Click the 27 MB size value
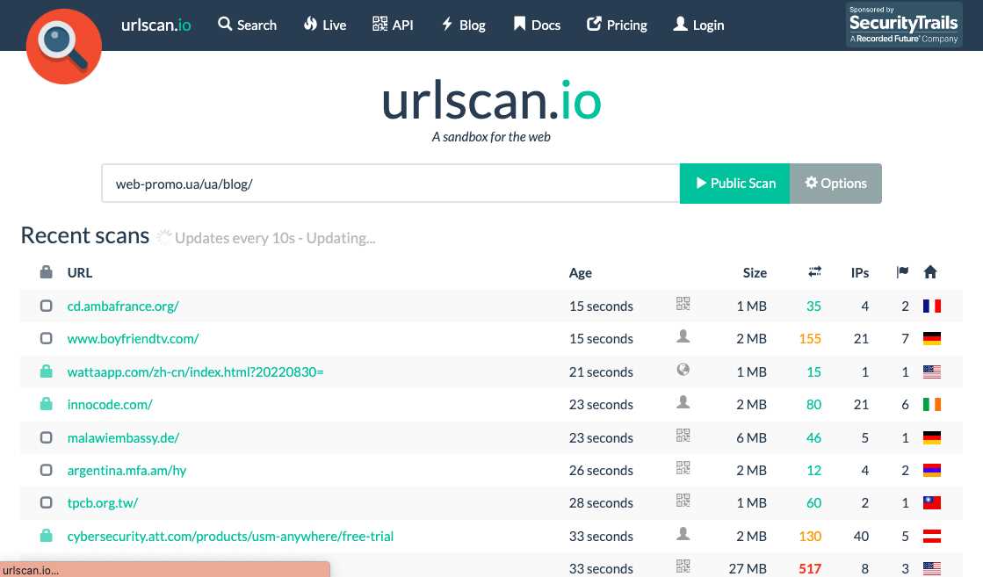Screen dimensions: 983x577 [x=748, y=569]
